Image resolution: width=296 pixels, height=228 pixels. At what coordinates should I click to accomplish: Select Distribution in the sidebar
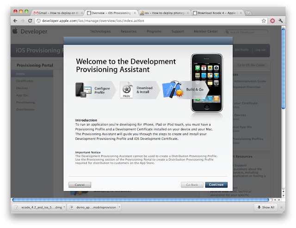(x=25, y=109)
